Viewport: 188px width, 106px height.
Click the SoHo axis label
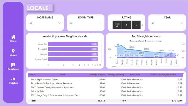click(166, 61)
